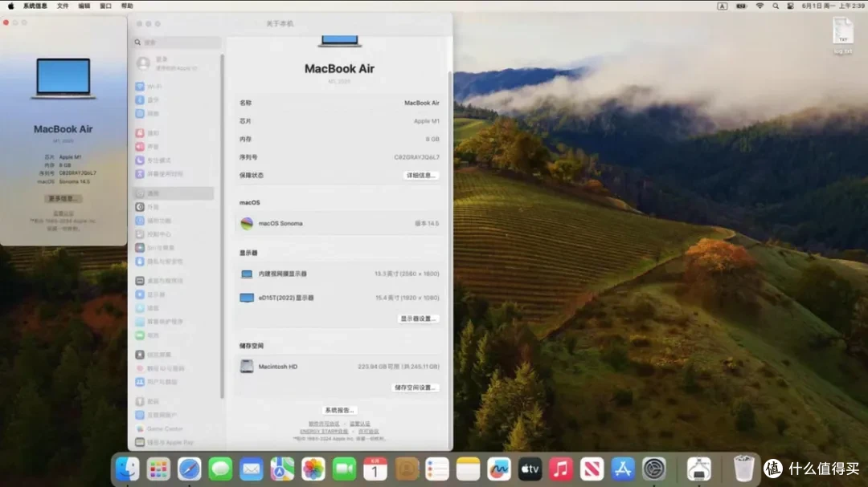Viewport: 868px width, 487px height.
Task: Launch Safari from the Dock
Action: click(x=190, y=469)
